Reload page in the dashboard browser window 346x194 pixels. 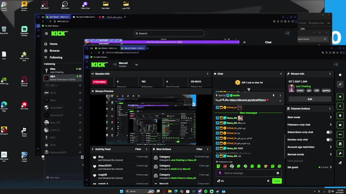99,53
